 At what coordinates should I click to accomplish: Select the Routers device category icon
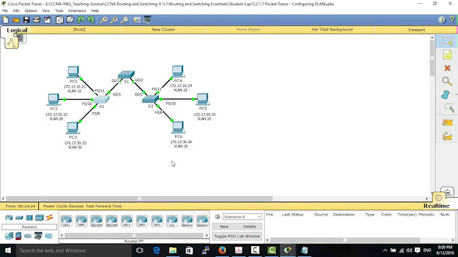pyautogui.click(x=9, y=218)
